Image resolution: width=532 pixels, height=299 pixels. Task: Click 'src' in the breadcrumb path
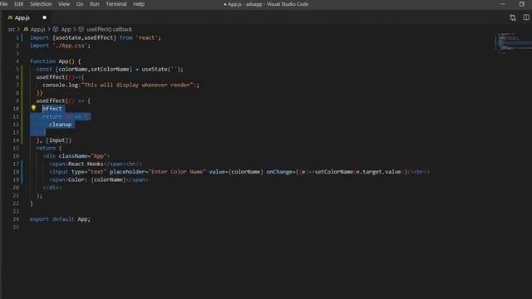[x=12, y=30]
